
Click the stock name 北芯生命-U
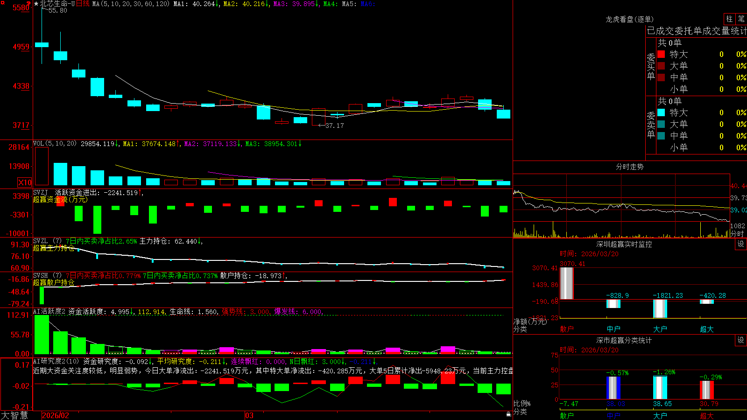(x=57, y=4)
